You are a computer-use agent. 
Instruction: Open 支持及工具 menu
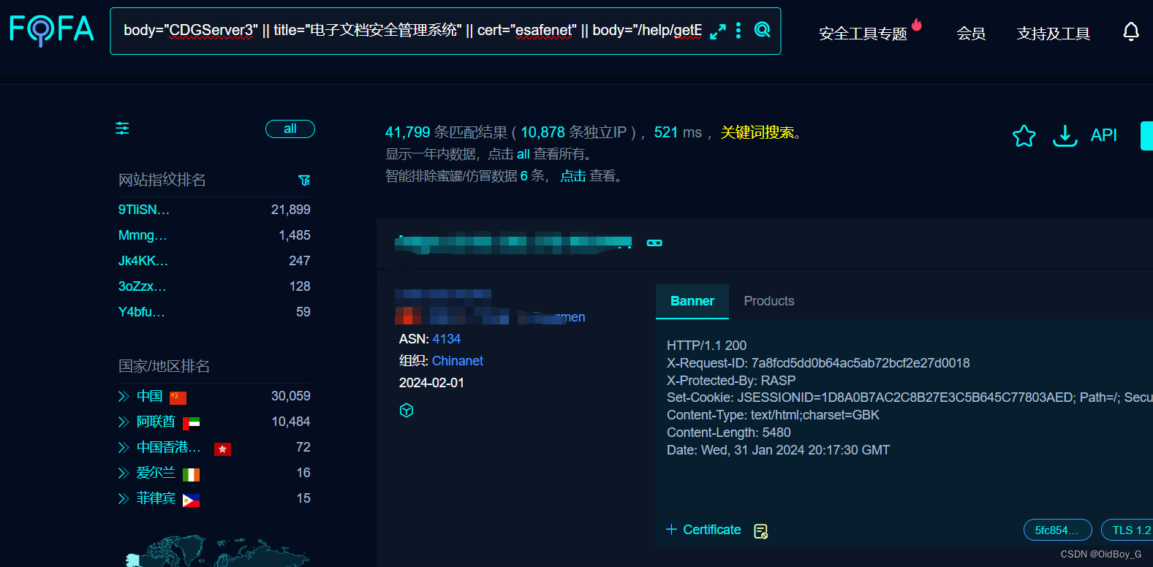(x=1053, y=34)
